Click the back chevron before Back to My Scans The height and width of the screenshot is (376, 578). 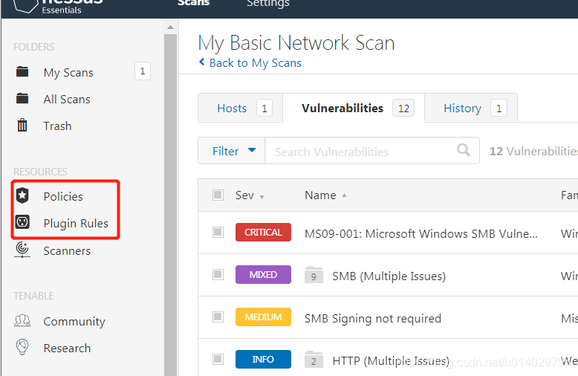click(x=201, y=62)
